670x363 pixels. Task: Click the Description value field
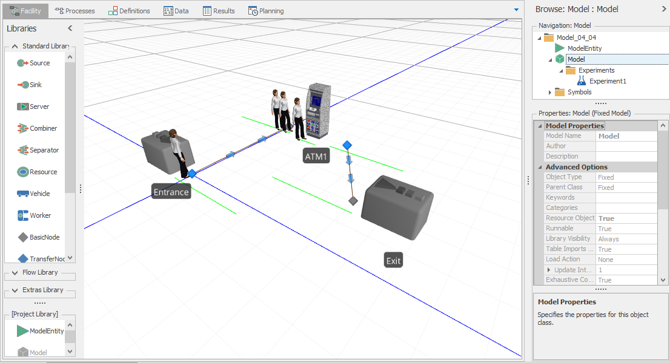point(626,157)
